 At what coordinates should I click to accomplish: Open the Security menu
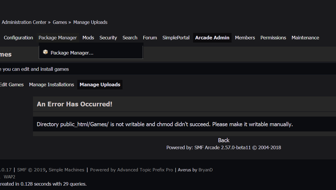(x=108, y=38)
